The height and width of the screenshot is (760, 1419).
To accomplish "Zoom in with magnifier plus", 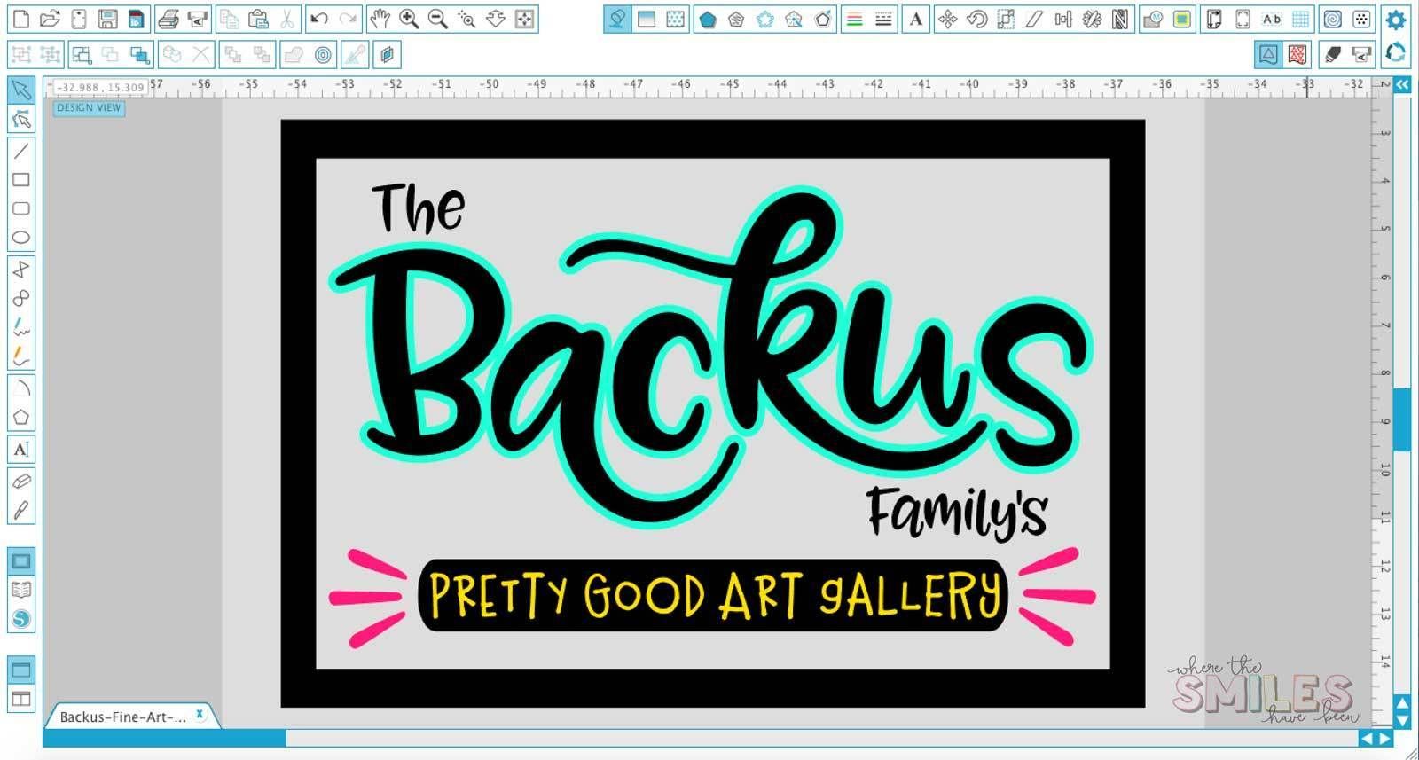I will tap(409, 19).
